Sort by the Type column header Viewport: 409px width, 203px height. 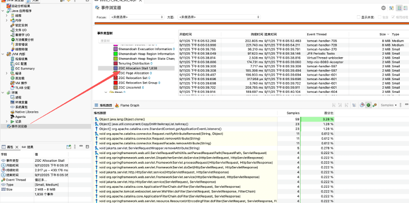tap(400, 34)
